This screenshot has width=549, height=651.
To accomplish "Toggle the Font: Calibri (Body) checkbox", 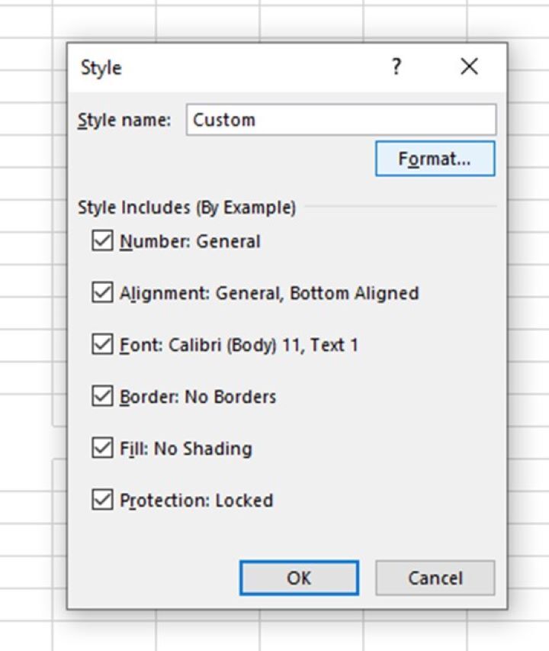I will [x=101, y=345].
